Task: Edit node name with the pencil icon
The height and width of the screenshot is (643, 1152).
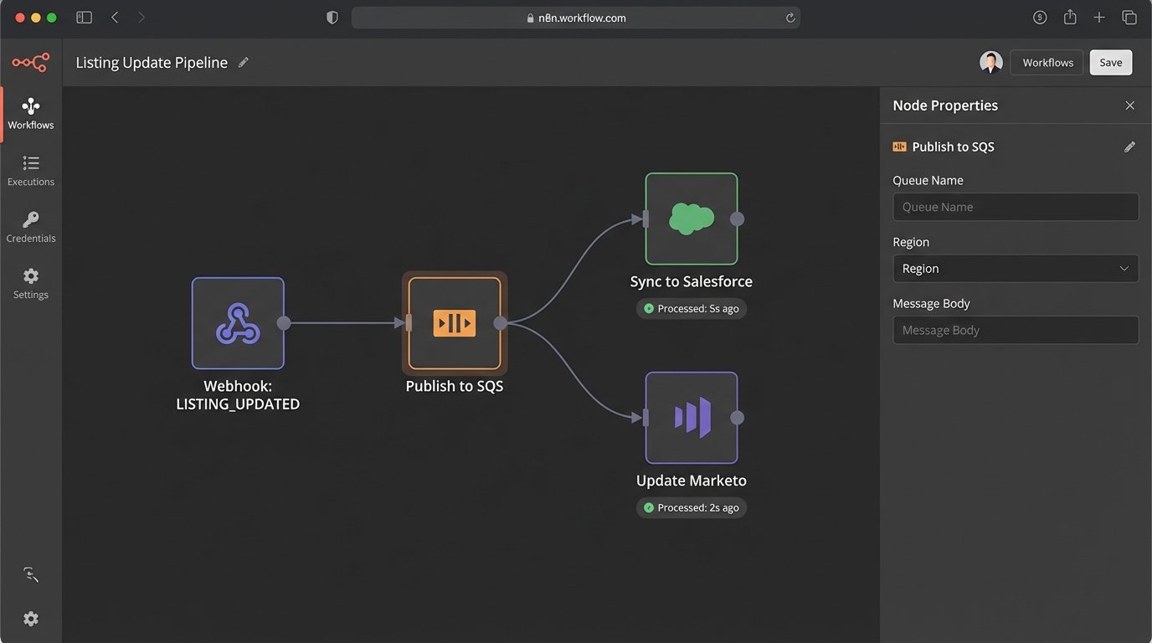Action: pyautogui.click(x=1129, y=147)
